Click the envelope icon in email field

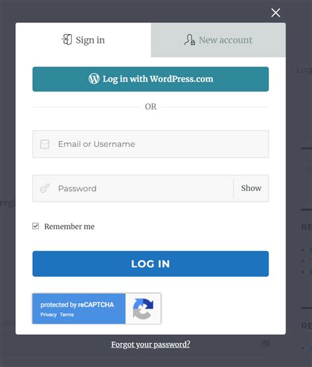[x=45, y=144]
